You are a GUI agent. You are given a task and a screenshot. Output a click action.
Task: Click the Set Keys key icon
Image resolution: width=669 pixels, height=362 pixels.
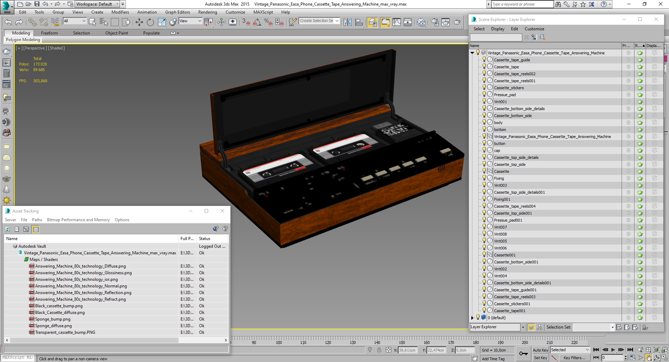point(523,354)
